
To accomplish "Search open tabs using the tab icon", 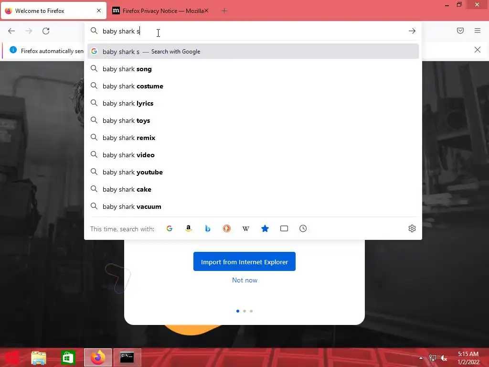I will pyautogui.click(x=284, y=228).
